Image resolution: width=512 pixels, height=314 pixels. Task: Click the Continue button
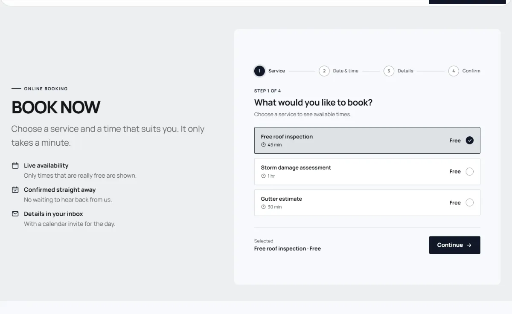tap(455, 245)
